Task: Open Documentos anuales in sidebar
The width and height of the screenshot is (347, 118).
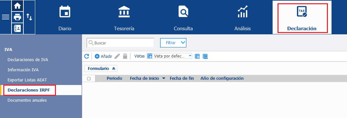Action: point(27,100)
